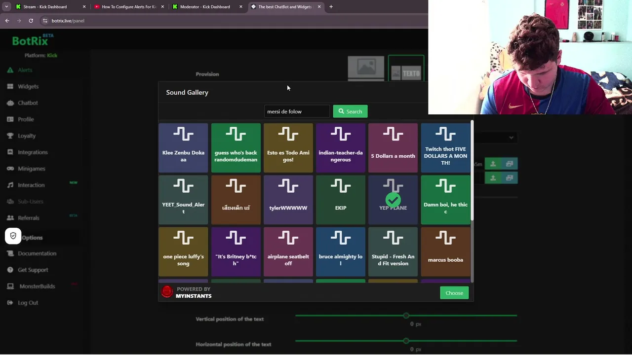
Task: Open the Integrations page
Action: point(33,152)
